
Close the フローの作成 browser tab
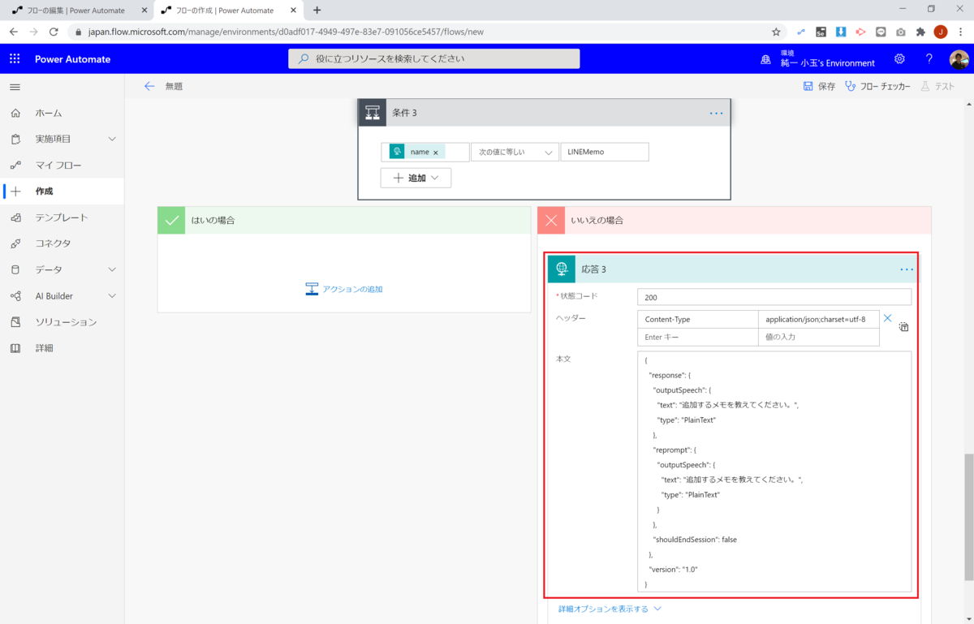(x=295, y=10)
